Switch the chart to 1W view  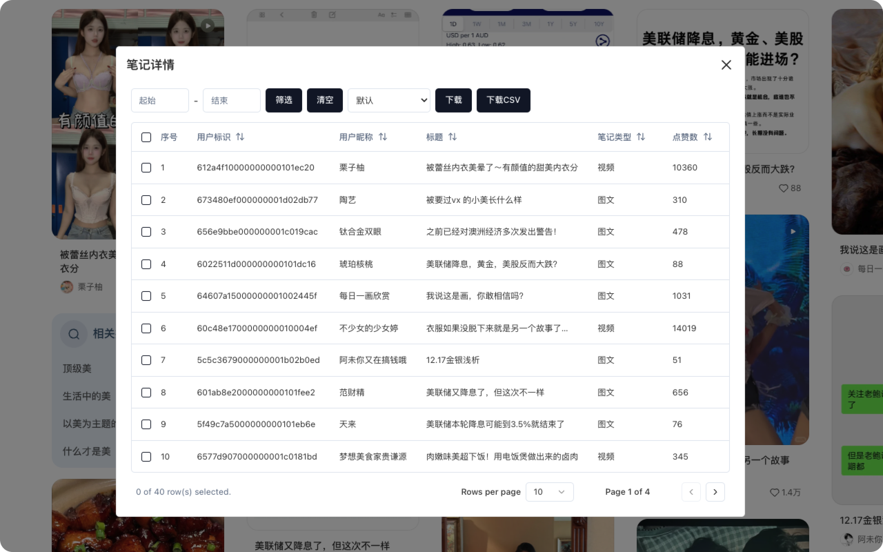477,23
